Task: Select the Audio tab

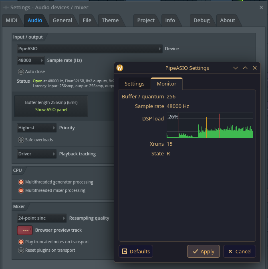Action: pos(35,20)
